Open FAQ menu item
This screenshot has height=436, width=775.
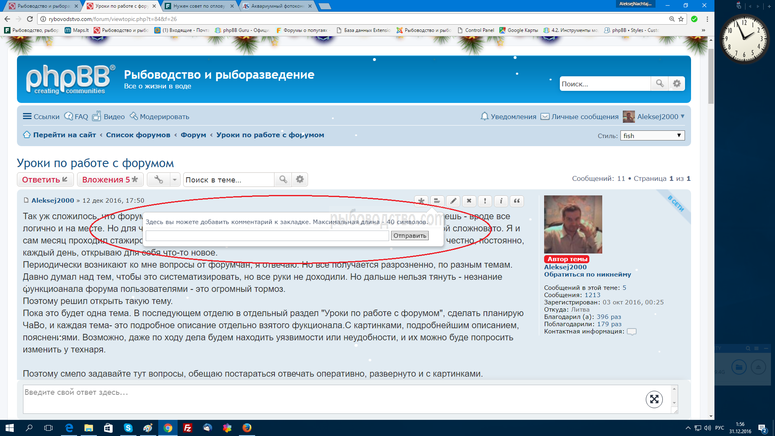coord(76,117)
